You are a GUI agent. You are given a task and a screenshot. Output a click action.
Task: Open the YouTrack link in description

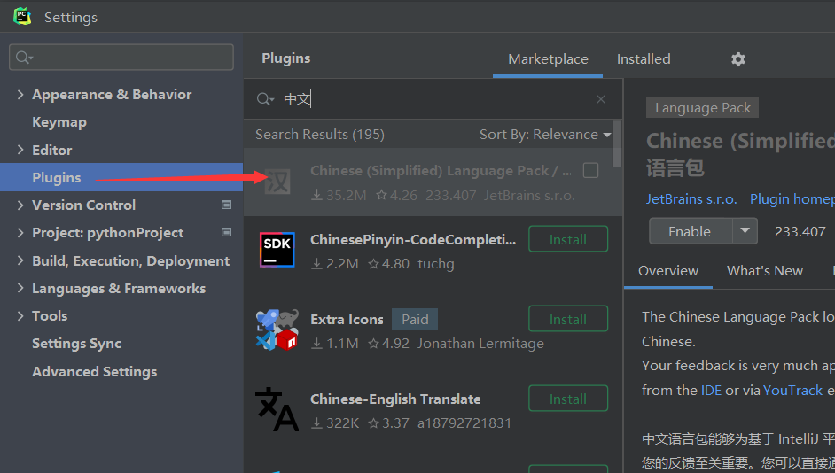click(x=793, y=391)
